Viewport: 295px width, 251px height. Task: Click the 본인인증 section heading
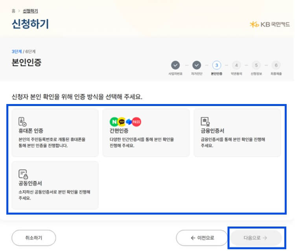(26, 62)
